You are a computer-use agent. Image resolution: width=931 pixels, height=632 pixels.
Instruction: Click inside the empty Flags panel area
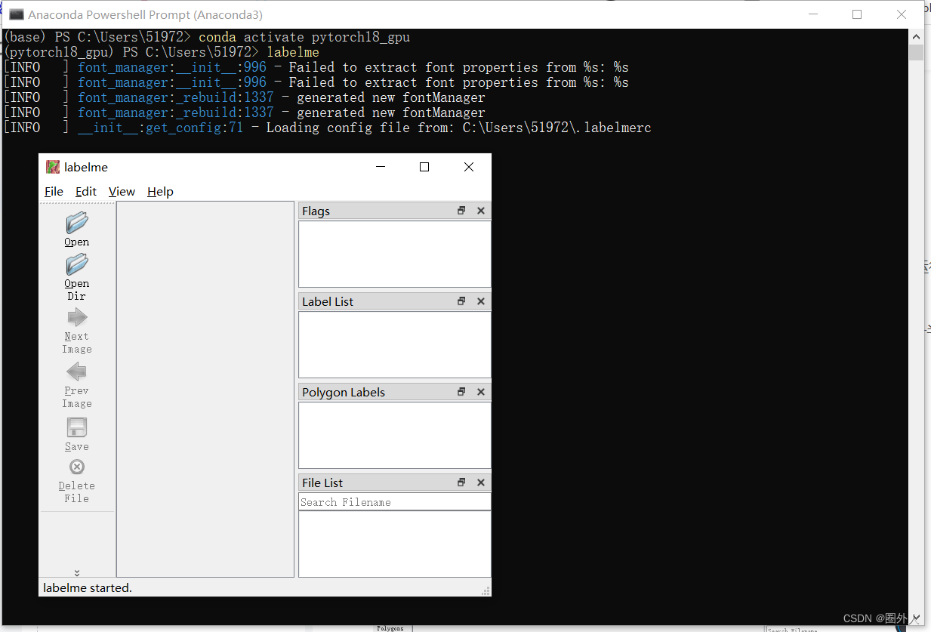tap(394, 253)
